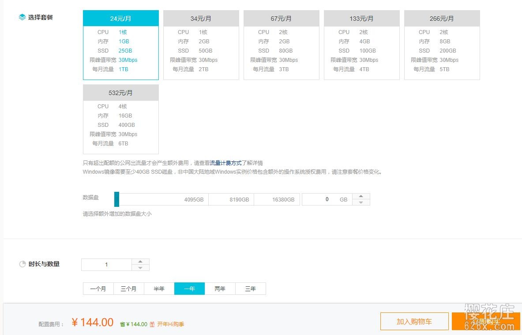Select the 三个月 duration
The width and height of the screenshot is (522, 335).
(x=128, y=289)
